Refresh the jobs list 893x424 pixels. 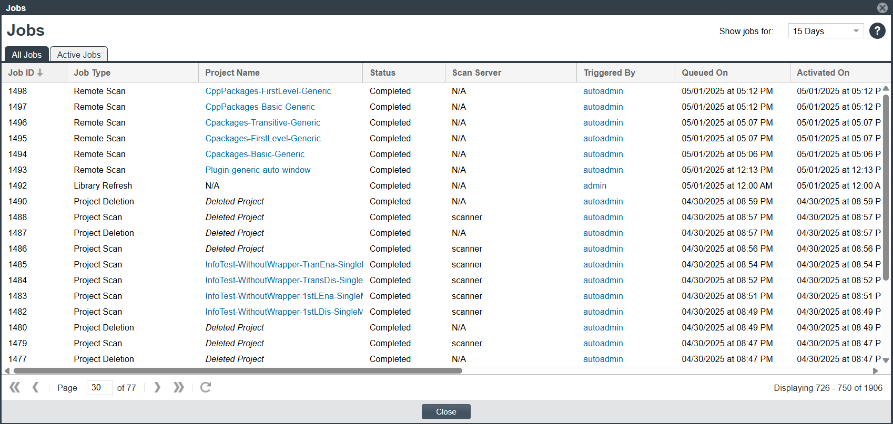206,387
